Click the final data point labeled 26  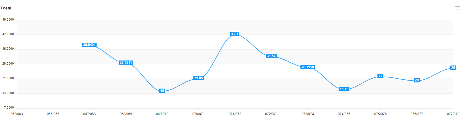453,68
